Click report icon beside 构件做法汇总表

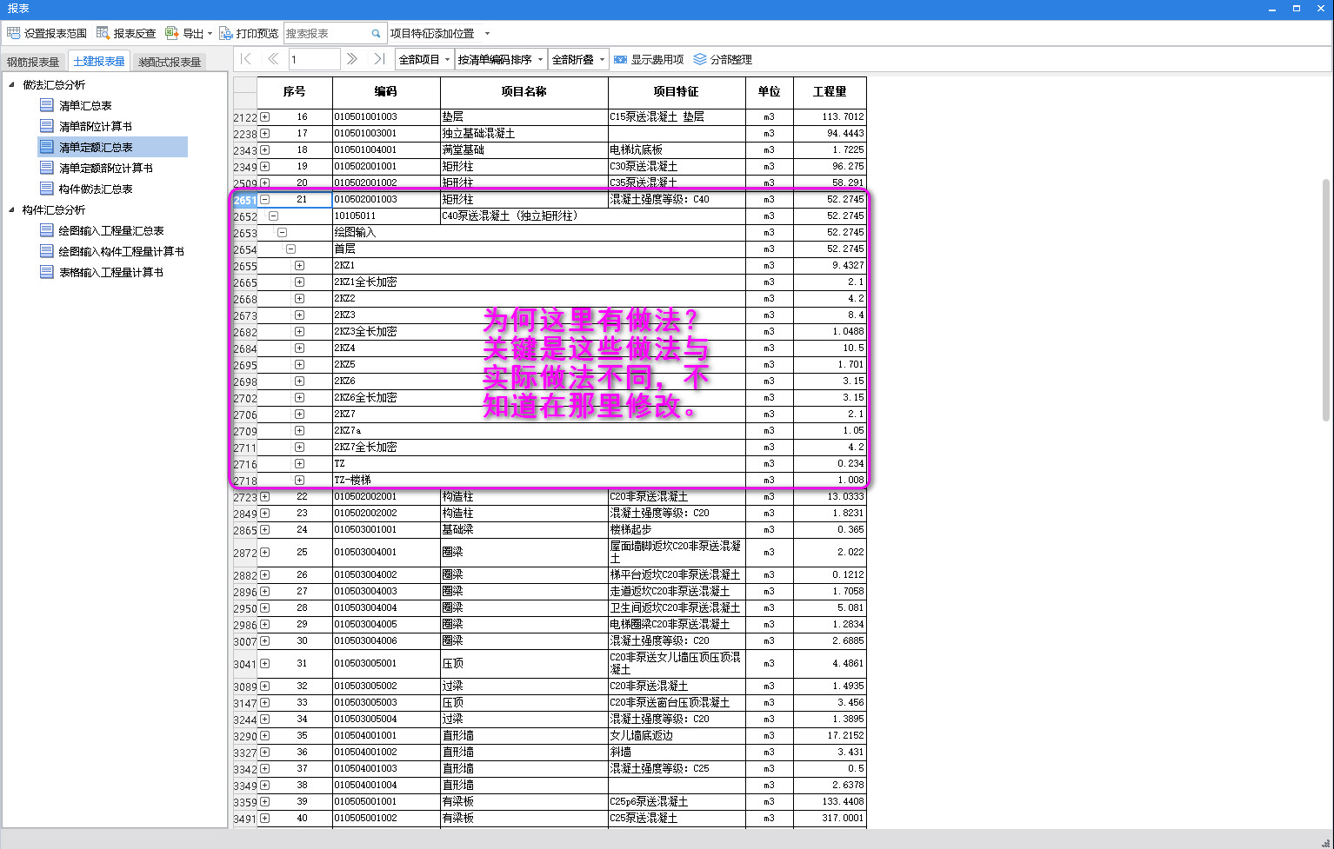[x=47, y=189]
